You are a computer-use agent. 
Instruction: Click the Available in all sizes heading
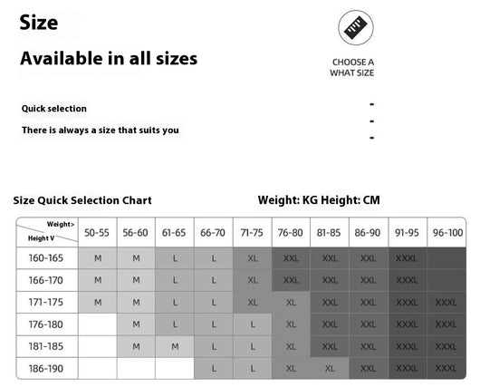109,58
